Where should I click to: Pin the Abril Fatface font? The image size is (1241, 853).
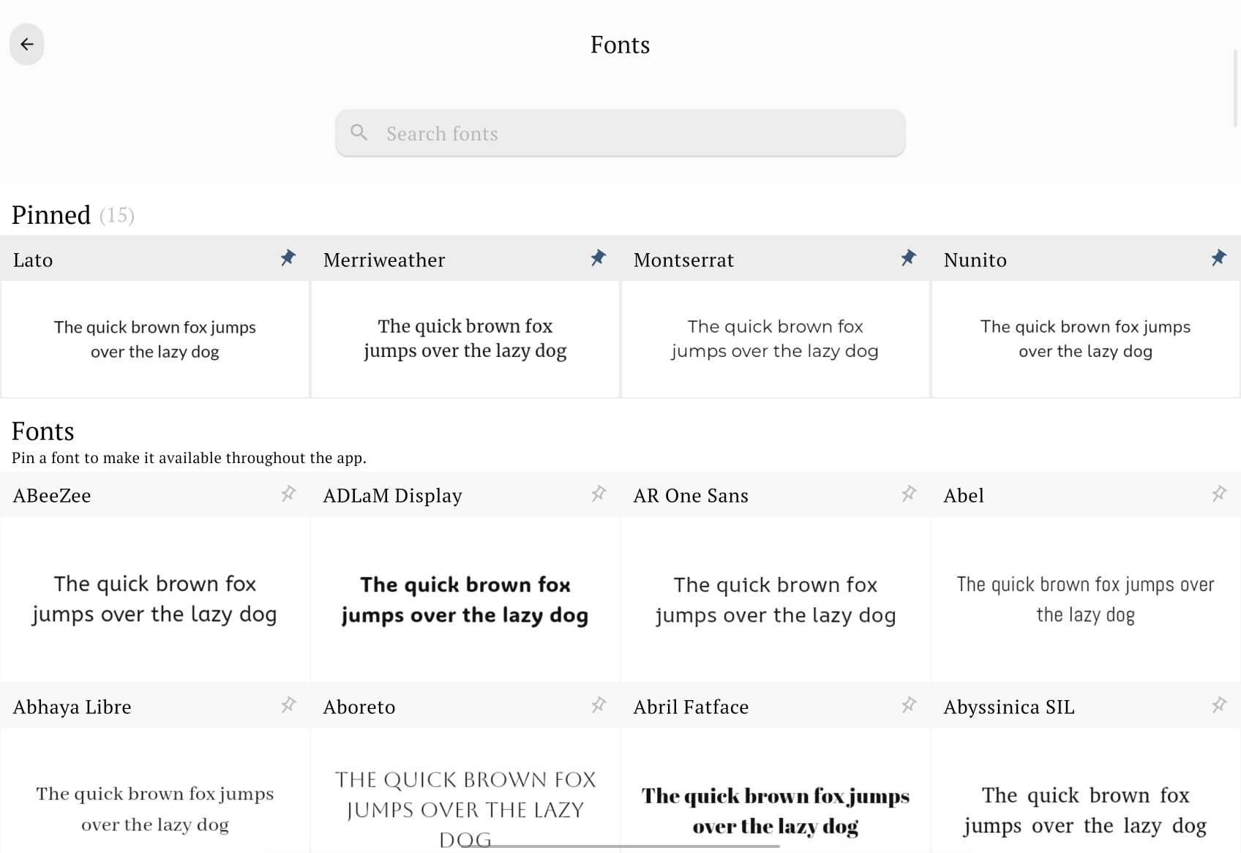coord(909,705)
